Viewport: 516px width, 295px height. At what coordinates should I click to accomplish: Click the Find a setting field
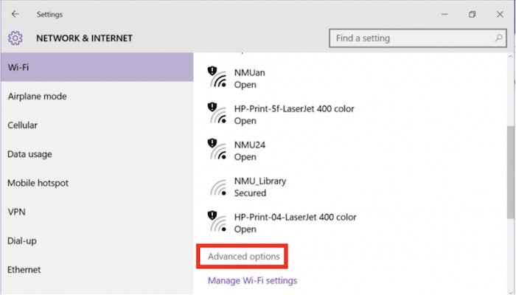(418, 38)
